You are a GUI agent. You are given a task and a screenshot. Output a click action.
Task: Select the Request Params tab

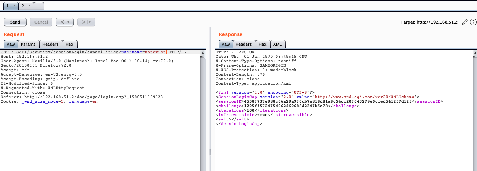pos(28,44)
